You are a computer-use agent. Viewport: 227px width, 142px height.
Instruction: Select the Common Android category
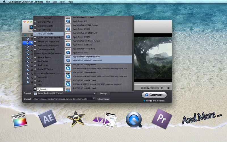(48, 49)
